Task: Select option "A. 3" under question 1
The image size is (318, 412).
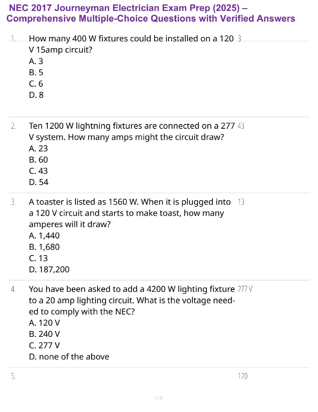Action: [36, 61]
